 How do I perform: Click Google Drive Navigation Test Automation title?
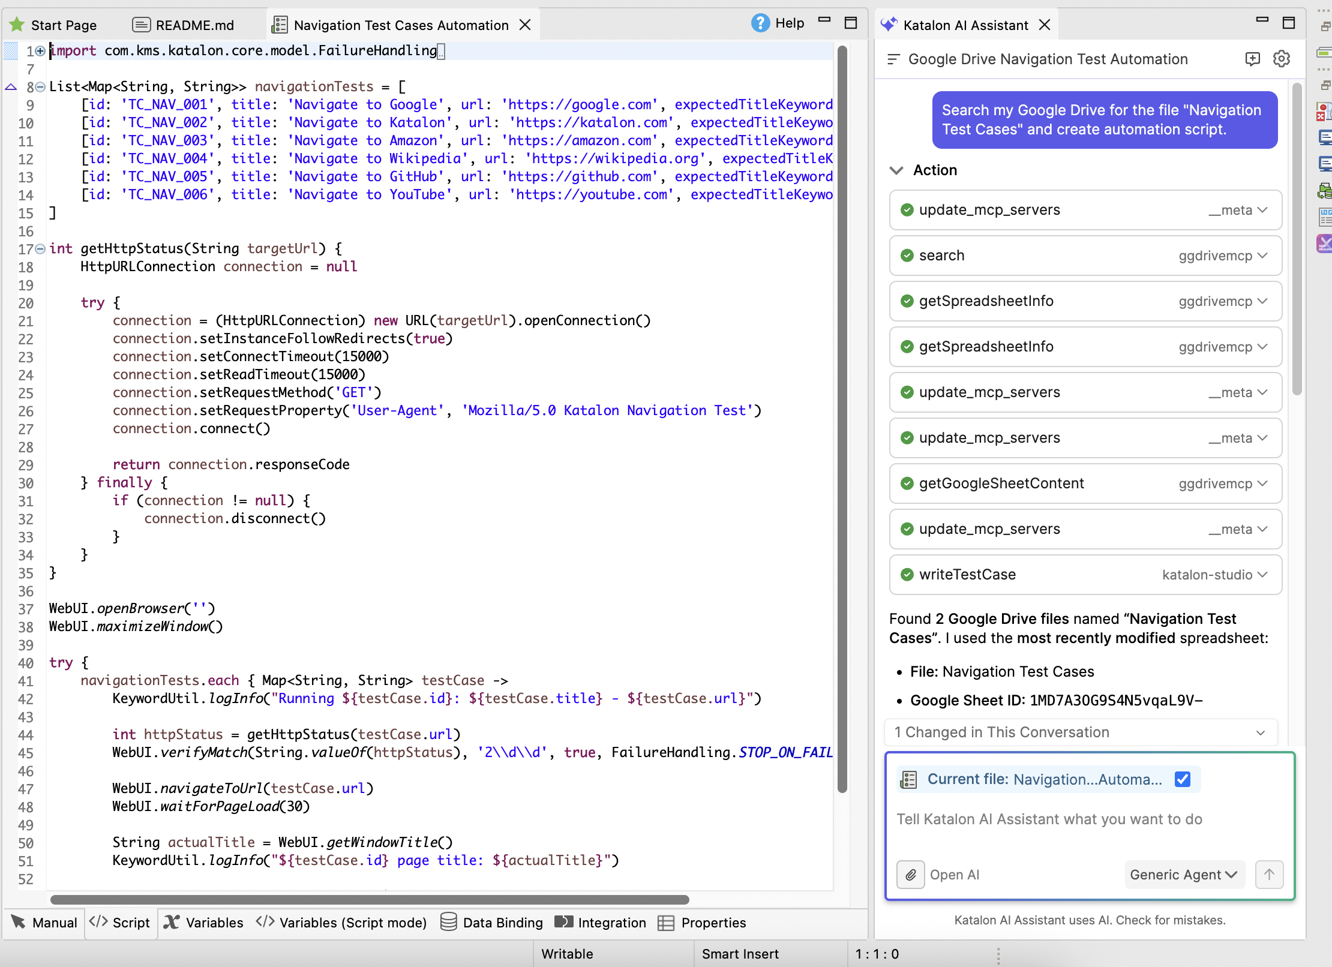1048,59
